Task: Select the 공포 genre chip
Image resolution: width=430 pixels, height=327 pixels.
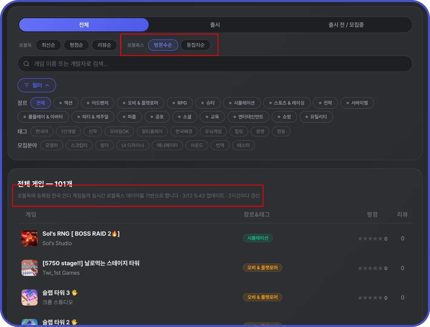Action: (157, 117)
